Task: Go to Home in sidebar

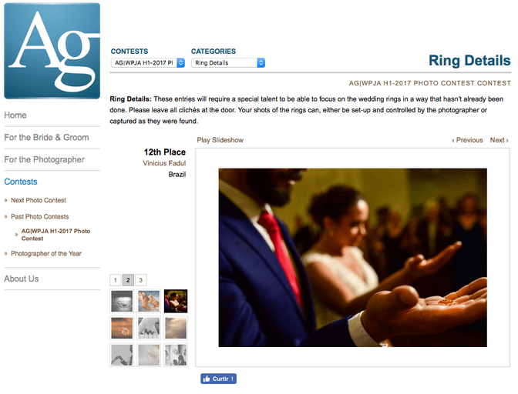Action: pos(15,115)
